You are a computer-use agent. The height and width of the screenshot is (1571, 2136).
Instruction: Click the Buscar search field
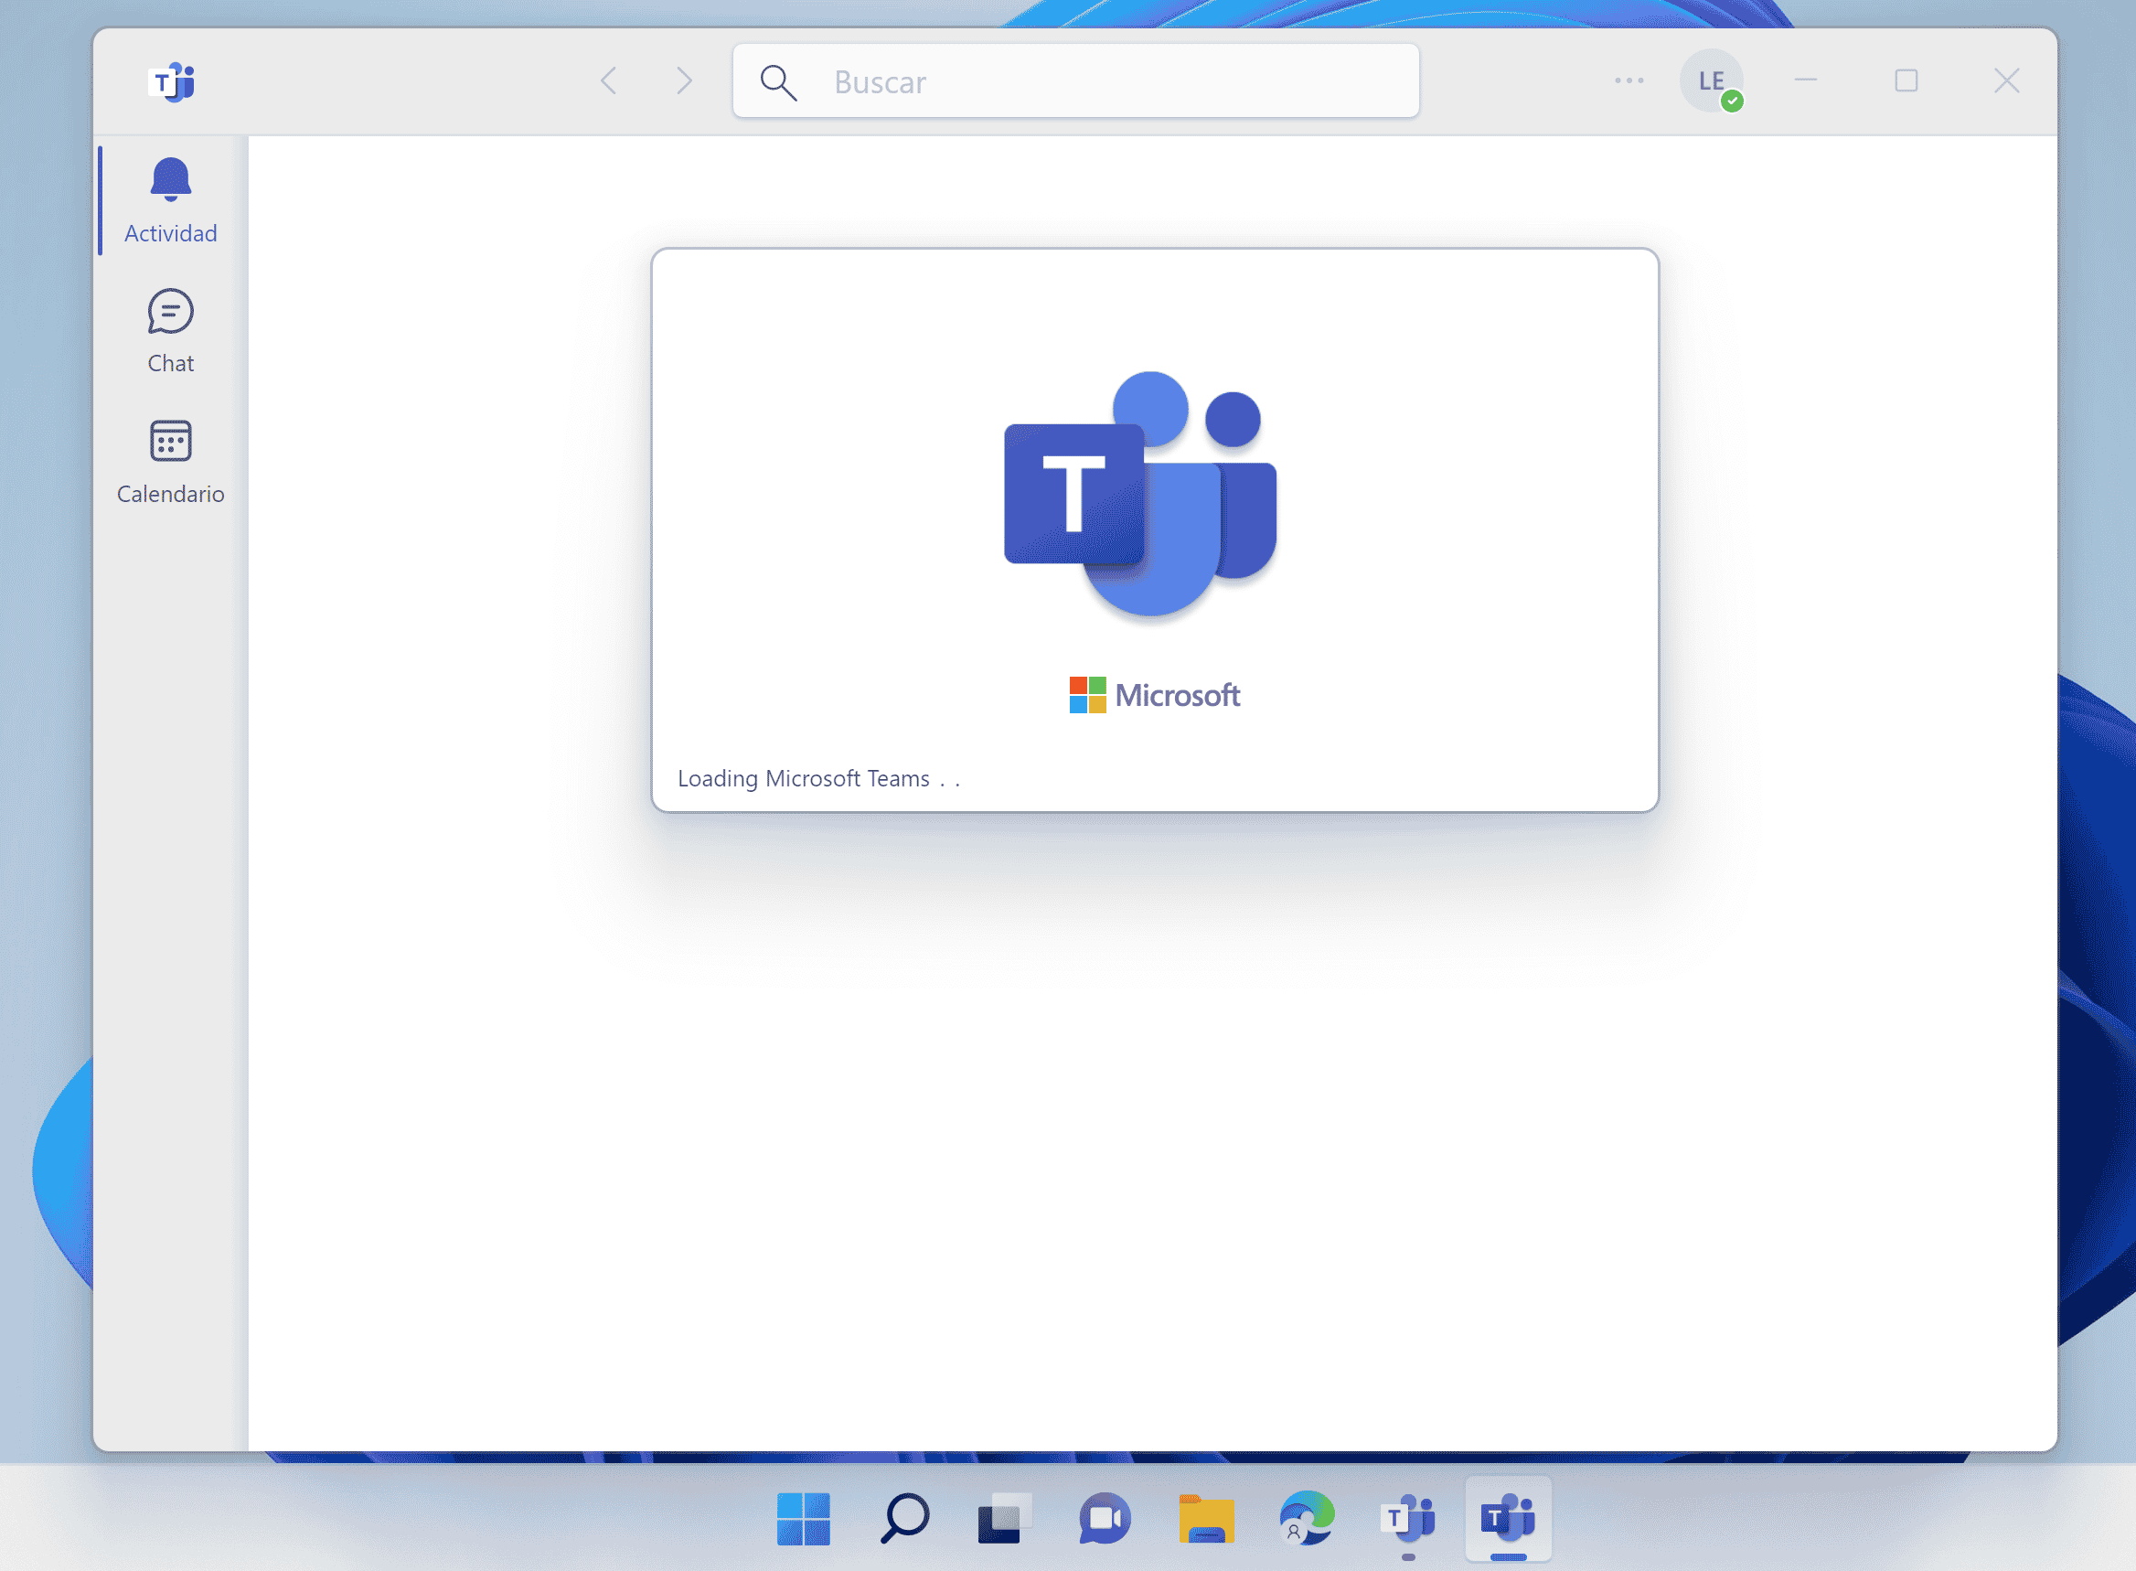click(1075, 80)
